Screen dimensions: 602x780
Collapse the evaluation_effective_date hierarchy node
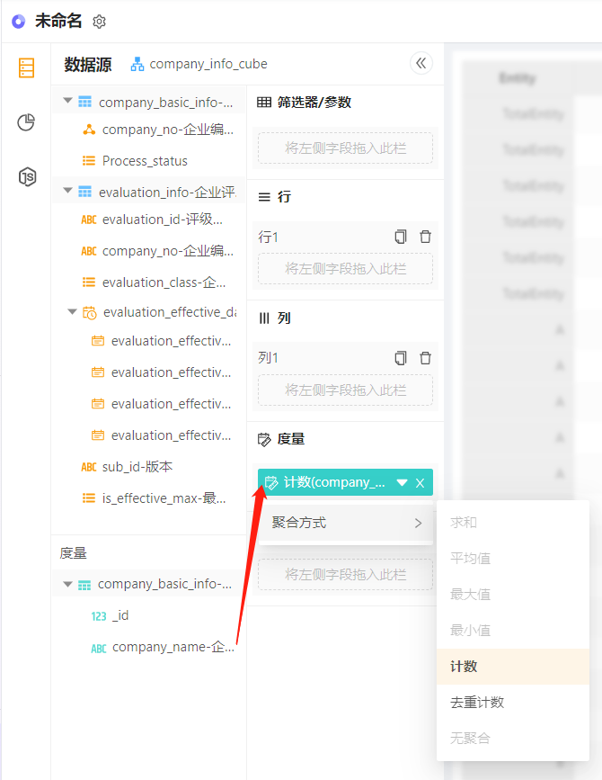tap(72, 312)
